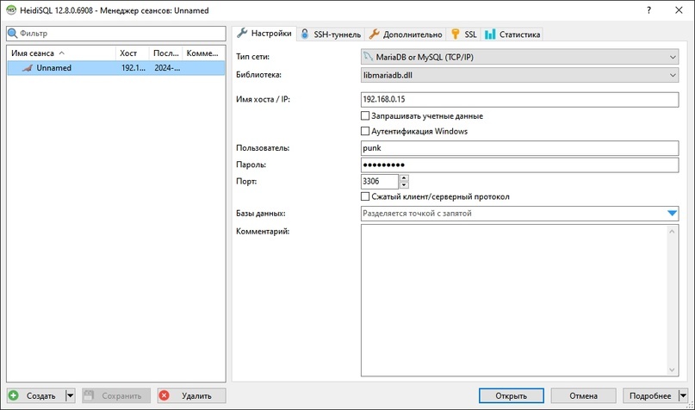Click the Пароль password field

coord(519,165)
